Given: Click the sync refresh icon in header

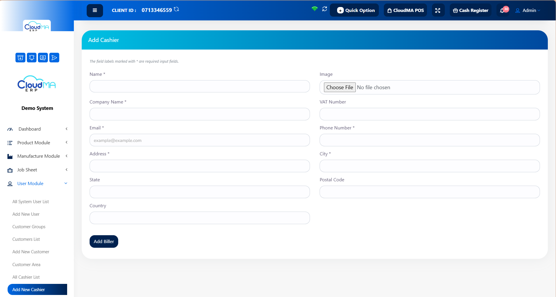Looking at the screenshot, I should pyautogui.click(x=325, y=9).
